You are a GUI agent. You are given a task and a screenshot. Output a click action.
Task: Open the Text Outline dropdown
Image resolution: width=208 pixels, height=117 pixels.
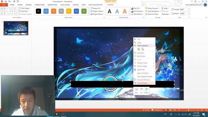[137, 11]
